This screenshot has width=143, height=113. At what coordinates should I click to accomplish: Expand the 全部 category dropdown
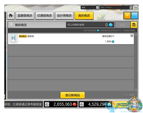tap(97, 7)
